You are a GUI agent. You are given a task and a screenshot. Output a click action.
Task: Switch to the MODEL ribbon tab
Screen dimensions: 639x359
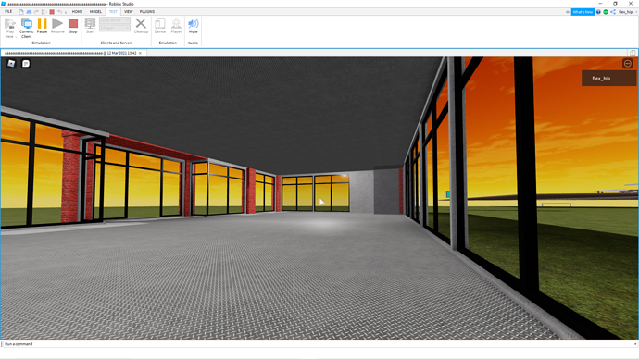click(x=95, y=12)
